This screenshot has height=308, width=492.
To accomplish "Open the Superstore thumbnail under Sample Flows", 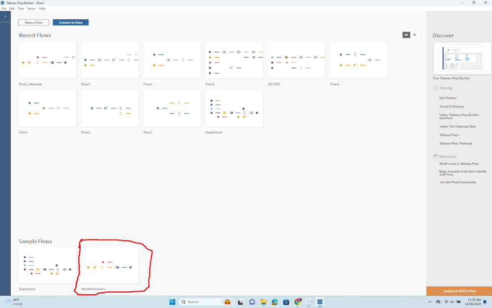I will 48,265.
